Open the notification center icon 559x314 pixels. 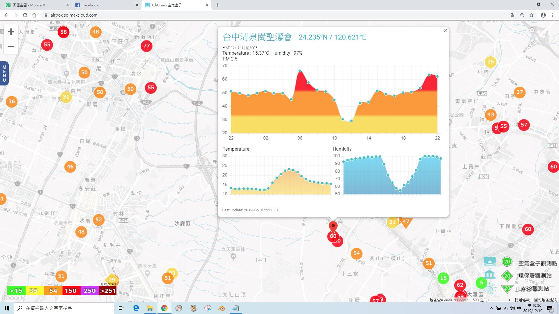550,308
